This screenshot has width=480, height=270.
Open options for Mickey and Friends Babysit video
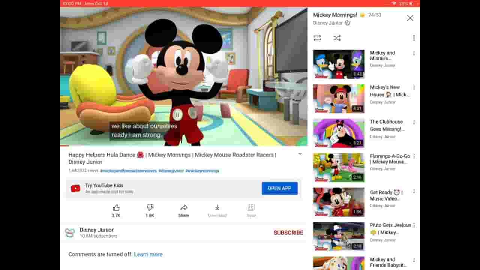pos(414,260)
